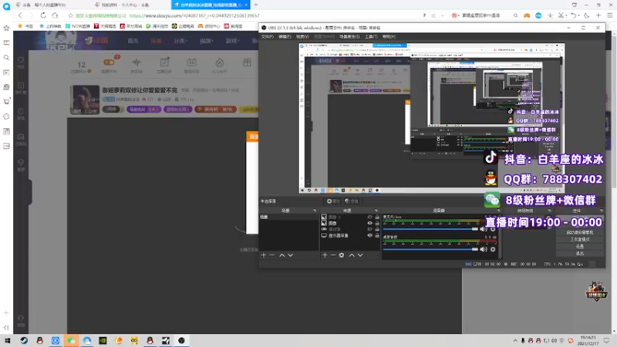Mute the second audio mixer channel speaker icon
Viewport: 617px width, 347px height.
[x=484, y=249]
